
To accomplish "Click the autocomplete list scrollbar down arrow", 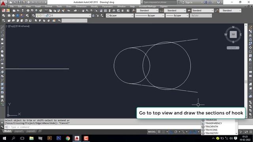I will [236, 133].
